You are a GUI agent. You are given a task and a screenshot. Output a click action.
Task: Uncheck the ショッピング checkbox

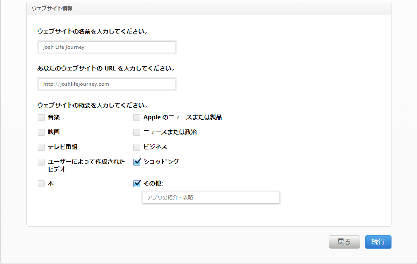click(x=137, y=162)
